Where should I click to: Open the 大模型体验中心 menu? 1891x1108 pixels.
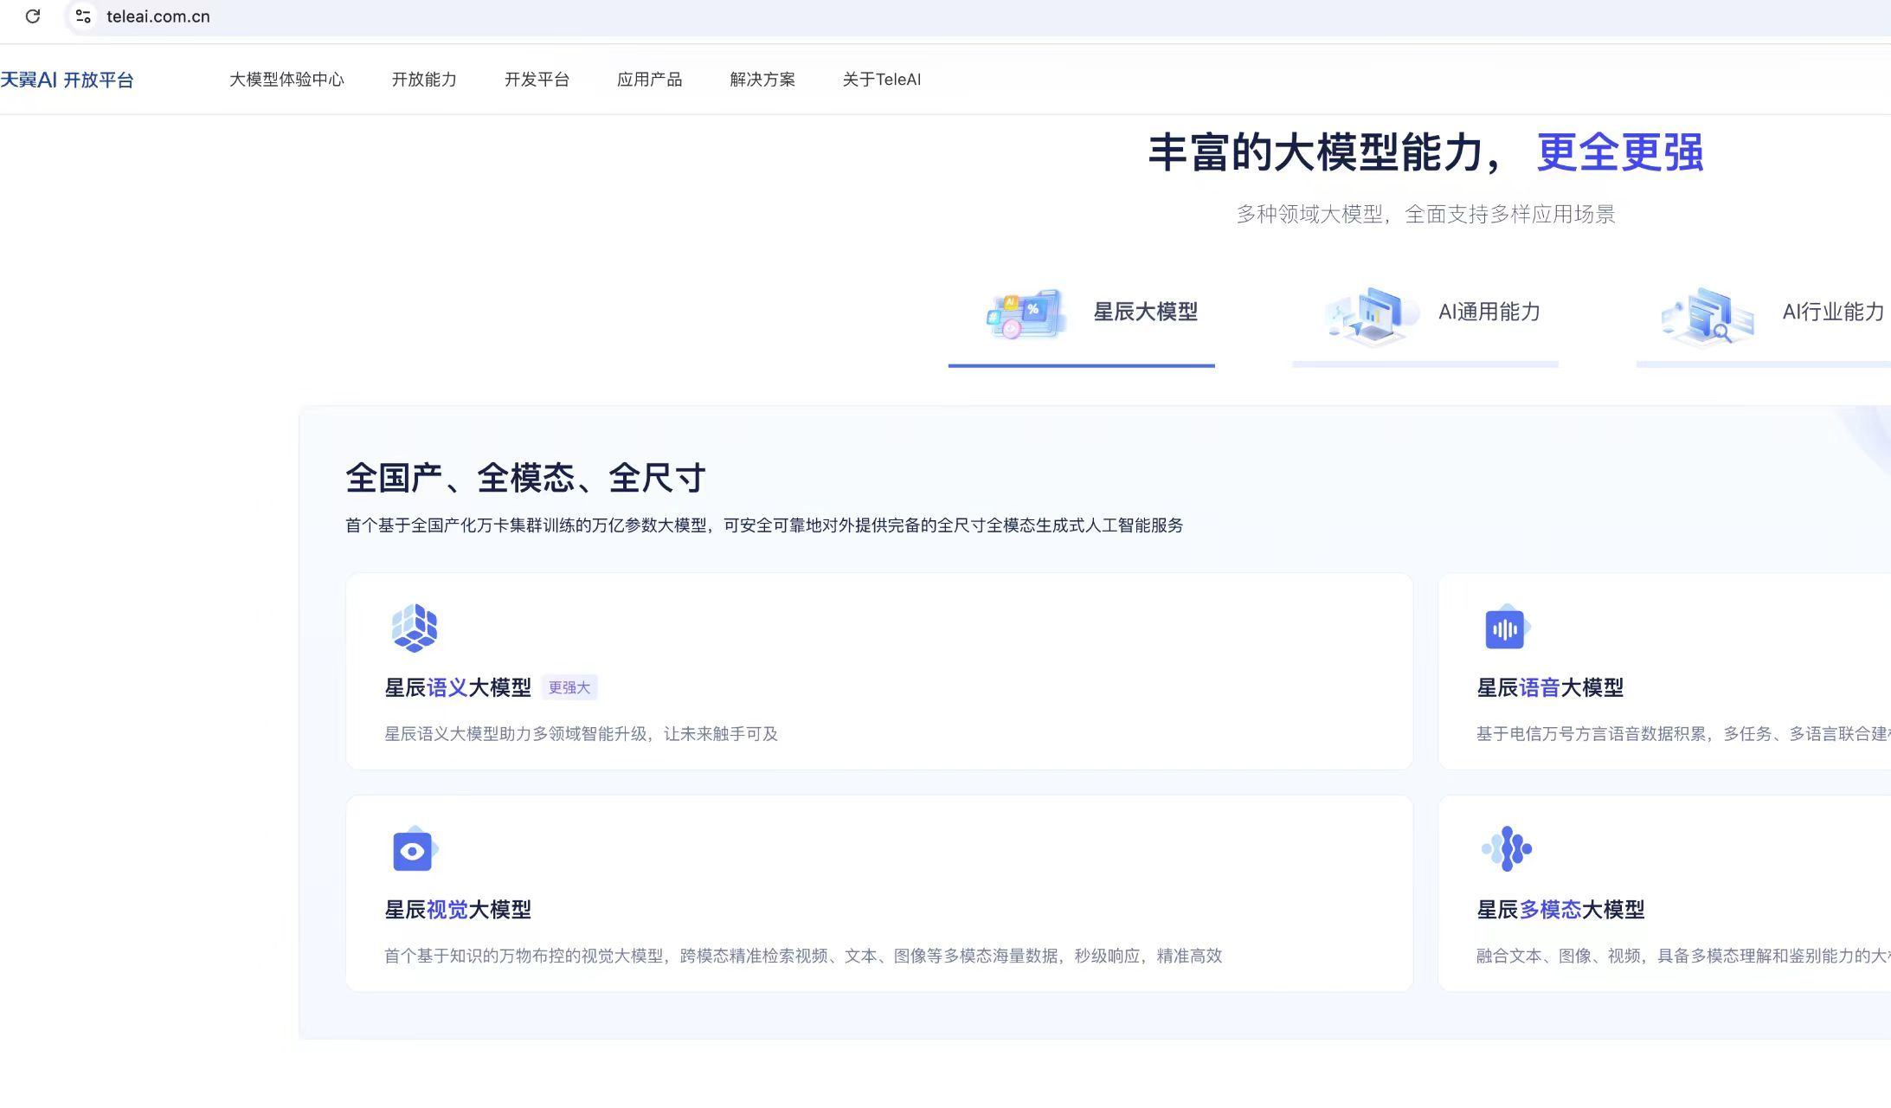point(286,80)
